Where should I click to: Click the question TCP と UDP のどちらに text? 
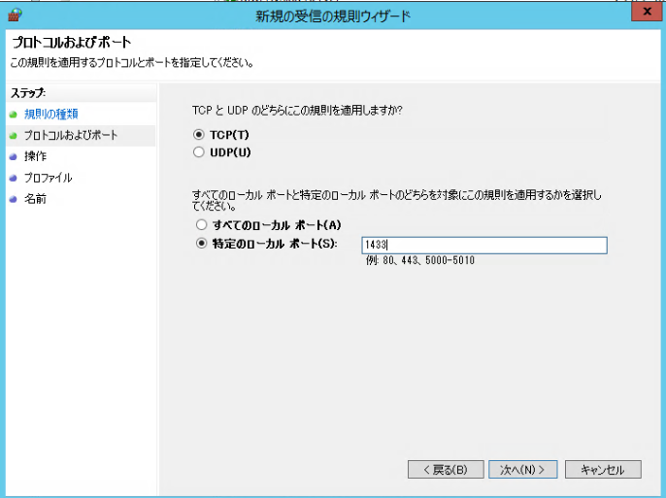coord(297,111)
